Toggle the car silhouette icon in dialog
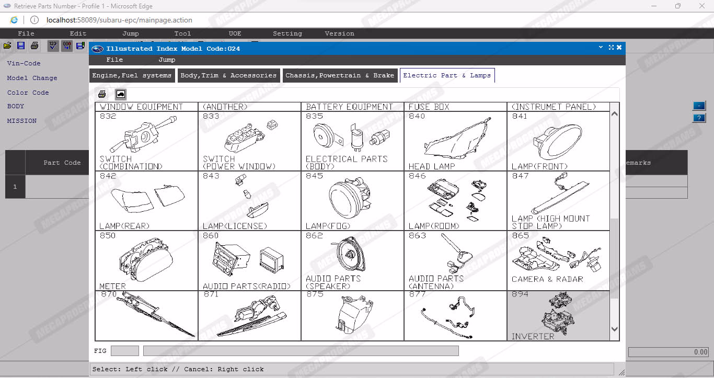 (x=121, y=94)
